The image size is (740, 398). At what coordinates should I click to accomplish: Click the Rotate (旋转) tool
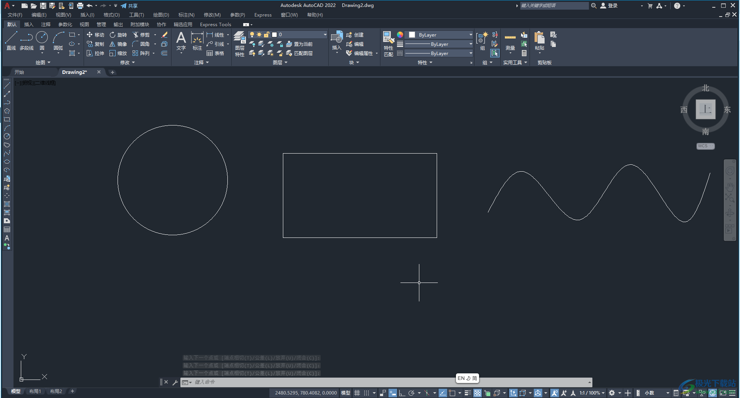pos(118,35)
